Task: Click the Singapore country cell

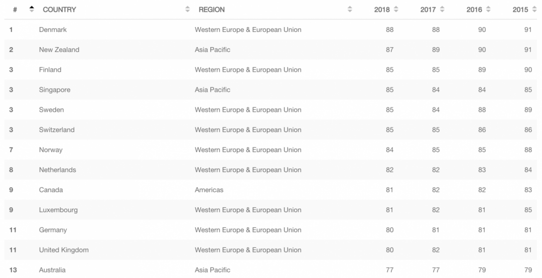Action: (54, 90)
